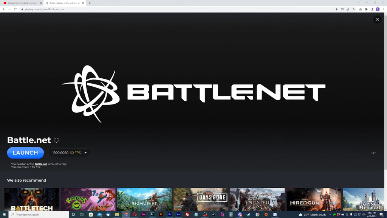The image size is (387, 218).
Task: Switch to Chrome on the taskbar
Action: pyautogui.click(x=126, y=215)
